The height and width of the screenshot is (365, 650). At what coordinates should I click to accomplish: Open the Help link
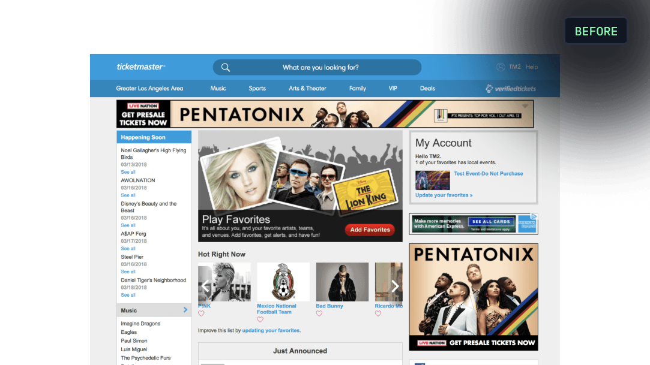click(x=532, y=67)
